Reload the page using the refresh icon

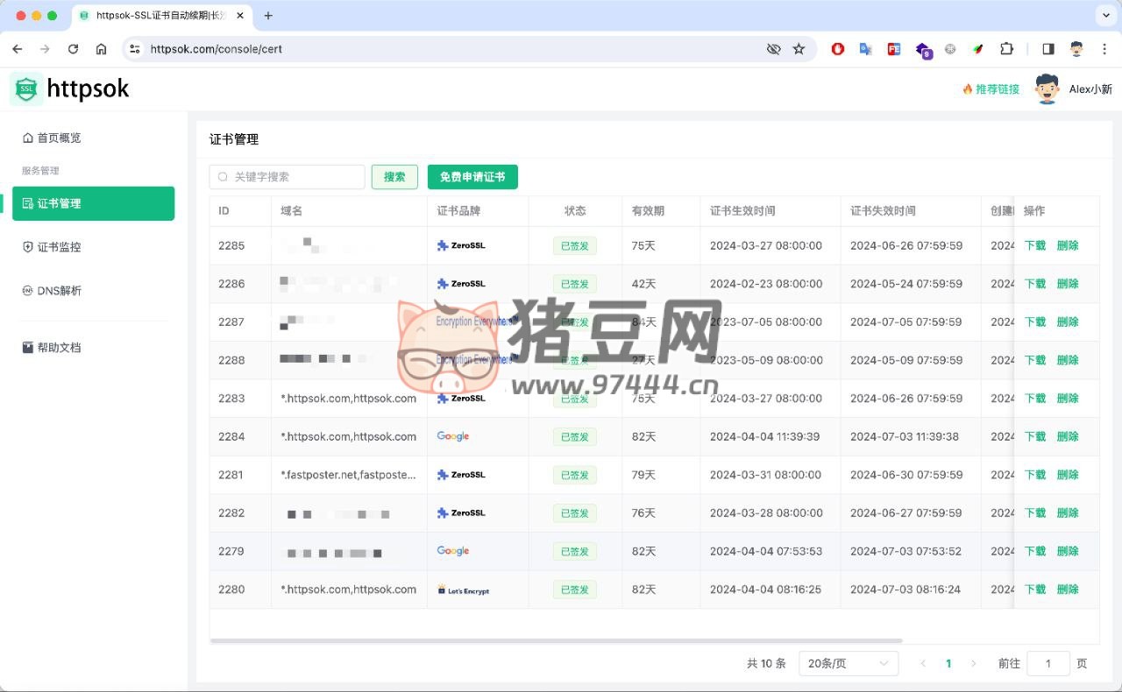74,49
